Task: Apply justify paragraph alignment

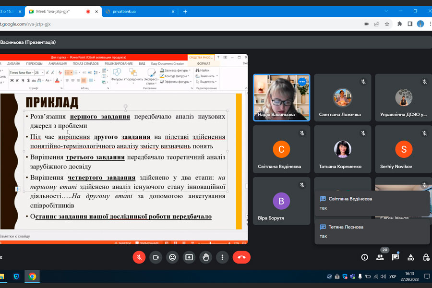Action: click(84, 80)
